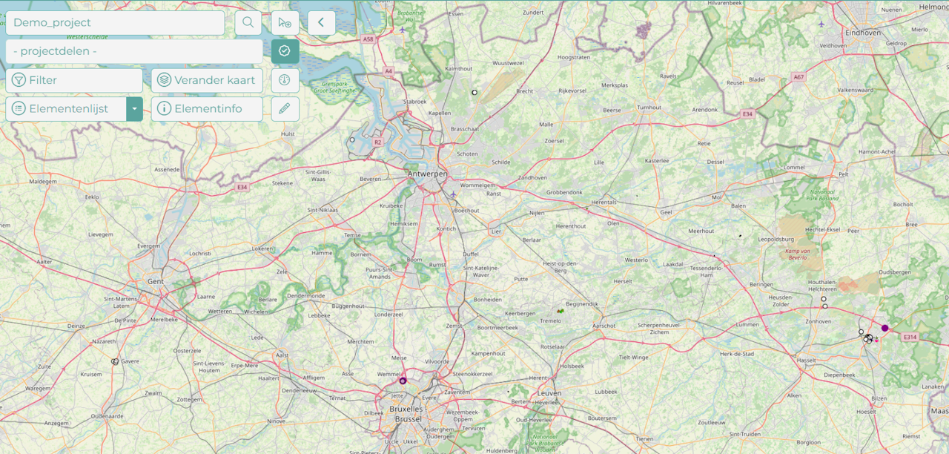Click the white marker west of Antwerpen harbor

(352, 139)
